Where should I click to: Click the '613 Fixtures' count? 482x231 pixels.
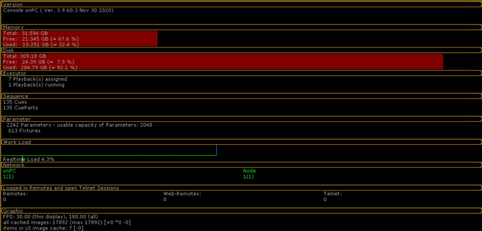24,131
